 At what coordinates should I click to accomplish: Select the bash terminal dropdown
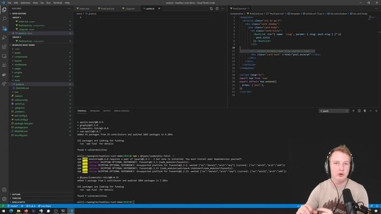tap(334, 111)
